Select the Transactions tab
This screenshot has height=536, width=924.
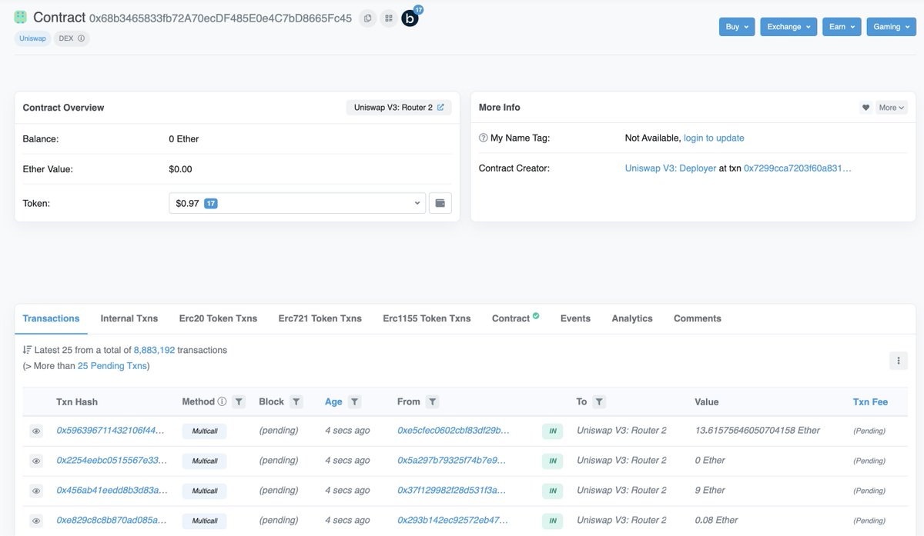51,318
